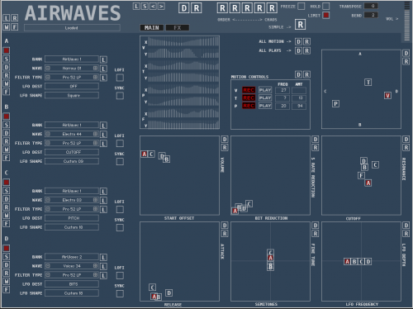Click the VOL level slider
This screenshot has height=309, width=413.
406,21
